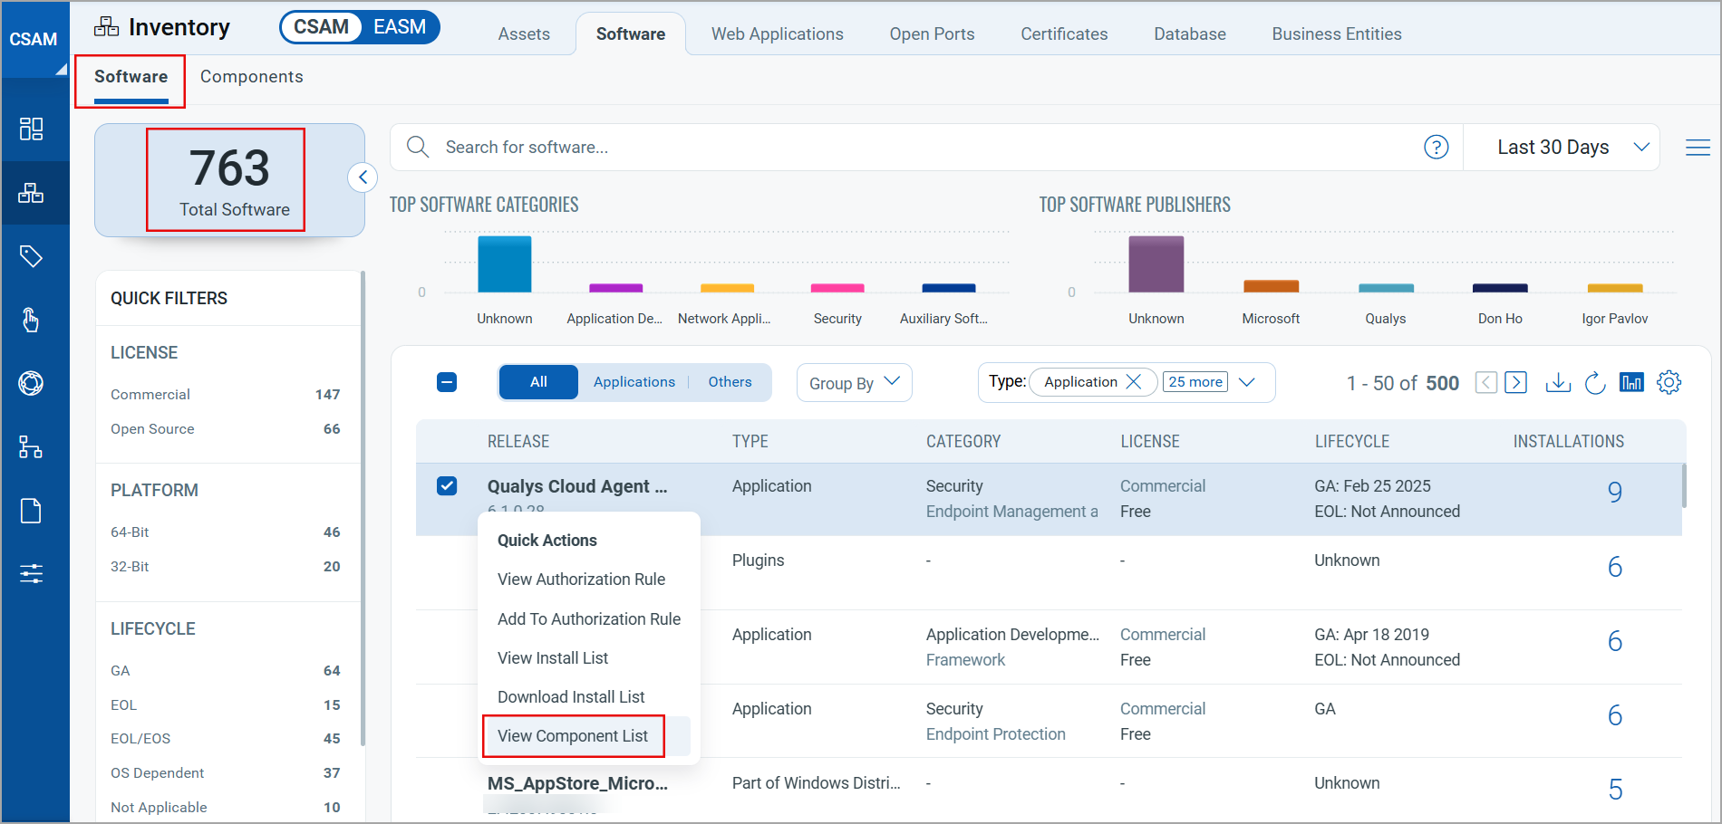Open the document reports icon in sidebar

[x=32, y=511]
